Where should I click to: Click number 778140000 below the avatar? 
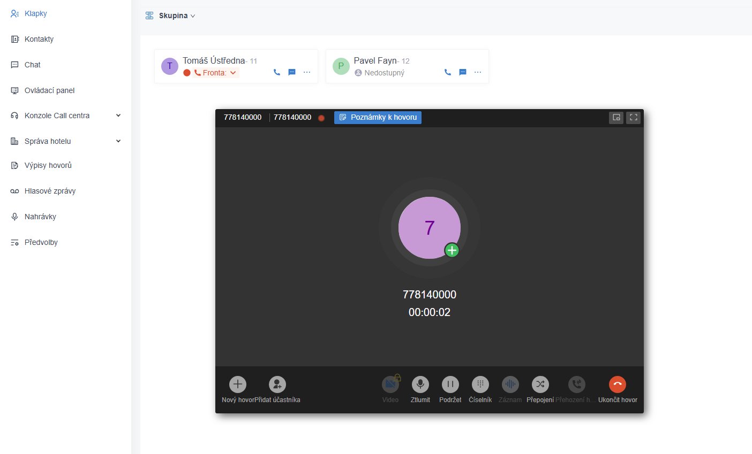tap(430, 295)
